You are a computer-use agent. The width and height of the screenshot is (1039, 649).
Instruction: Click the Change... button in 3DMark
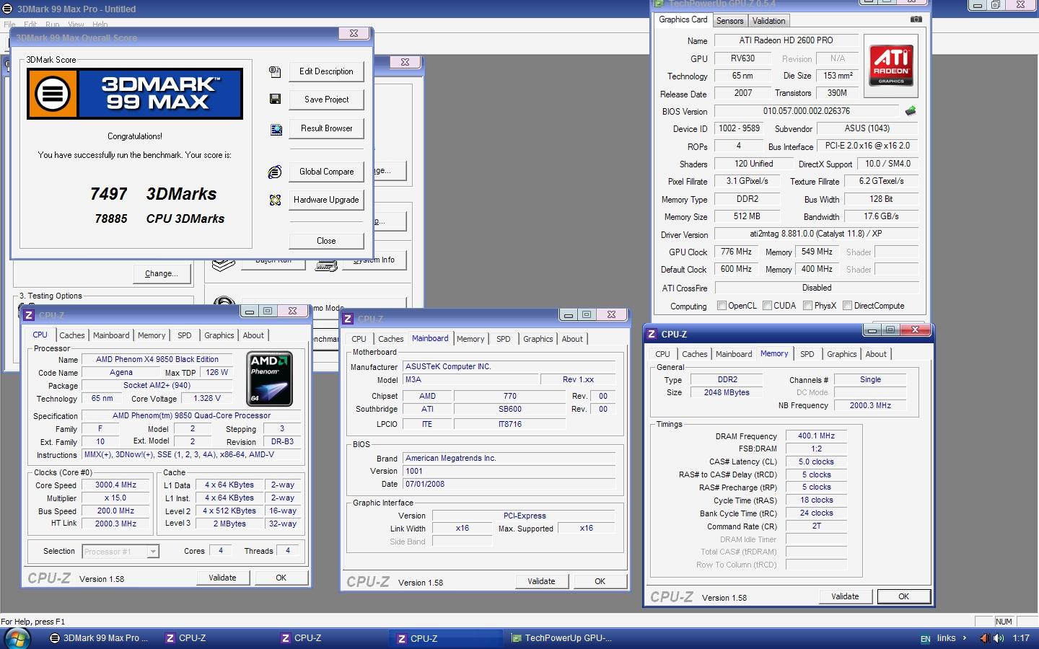[x=162, y=274]
